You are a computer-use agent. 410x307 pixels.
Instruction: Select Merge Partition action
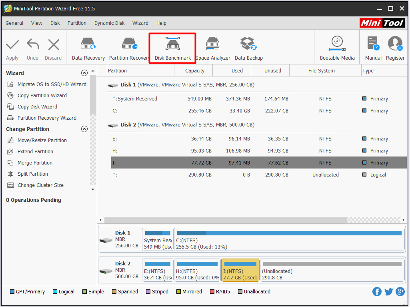coord(35,163)
